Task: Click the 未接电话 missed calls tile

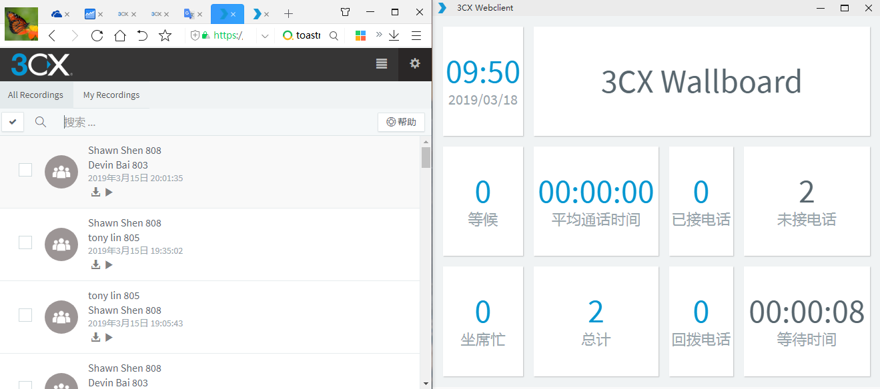Action: [807, 201]
